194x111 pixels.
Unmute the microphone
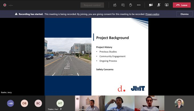pos(159,5)
